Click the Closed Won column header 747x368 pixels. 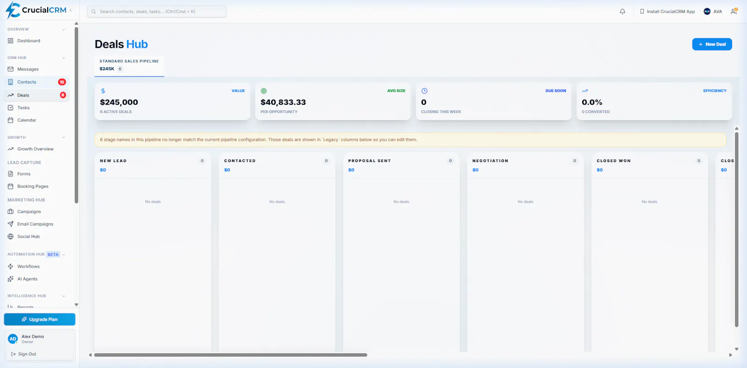point(613,161)
